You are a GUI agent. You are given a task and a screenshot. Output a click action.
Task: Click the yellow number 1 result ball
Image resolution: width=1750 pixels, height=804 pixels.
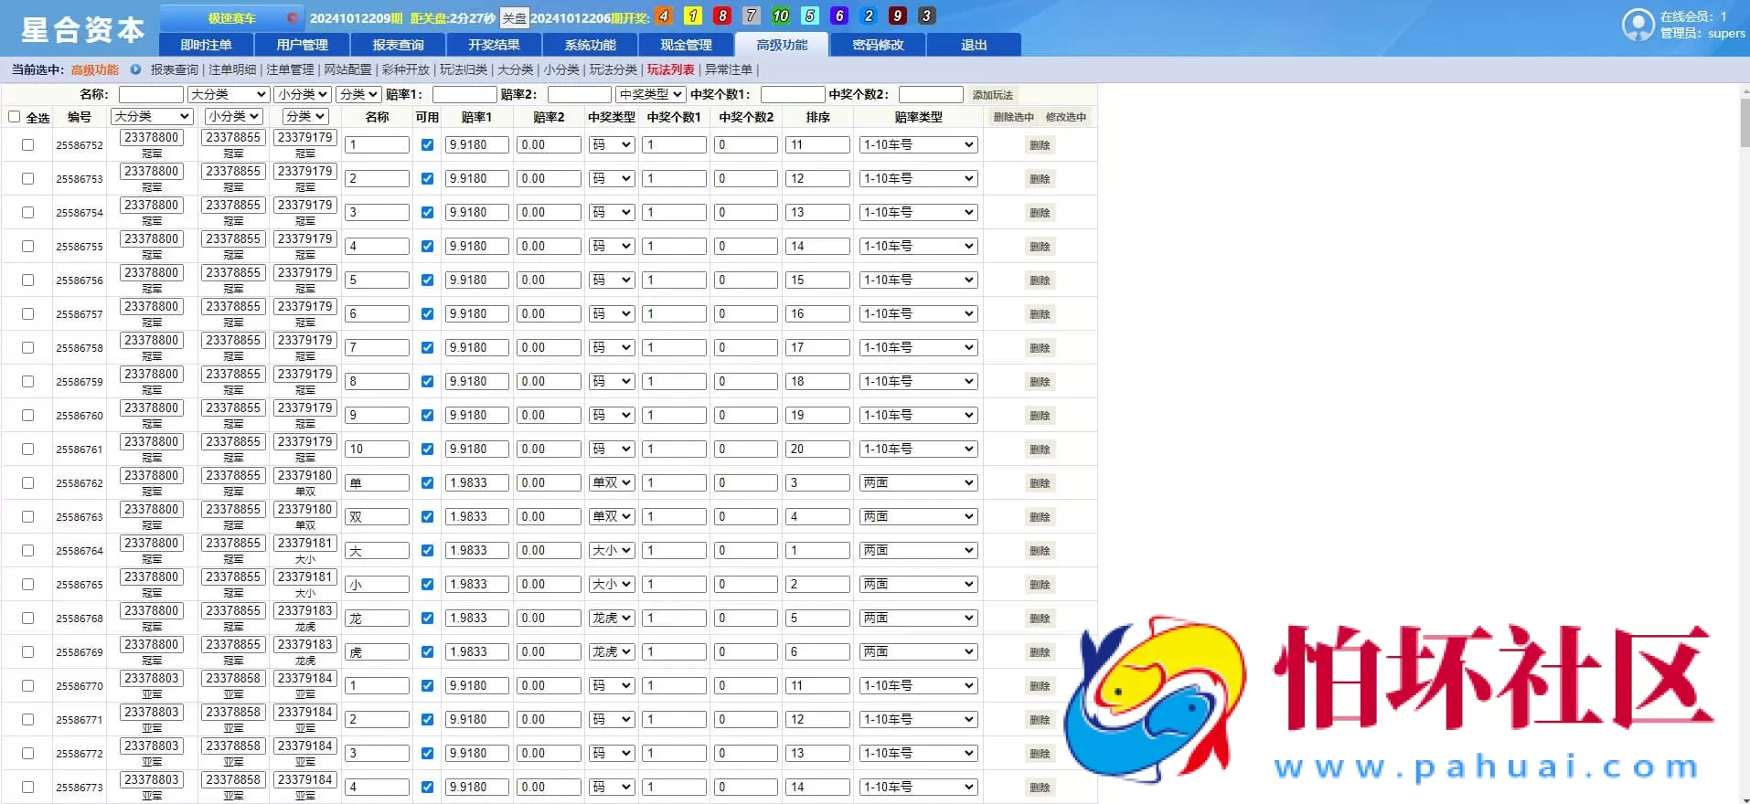(x=693, y=16)
